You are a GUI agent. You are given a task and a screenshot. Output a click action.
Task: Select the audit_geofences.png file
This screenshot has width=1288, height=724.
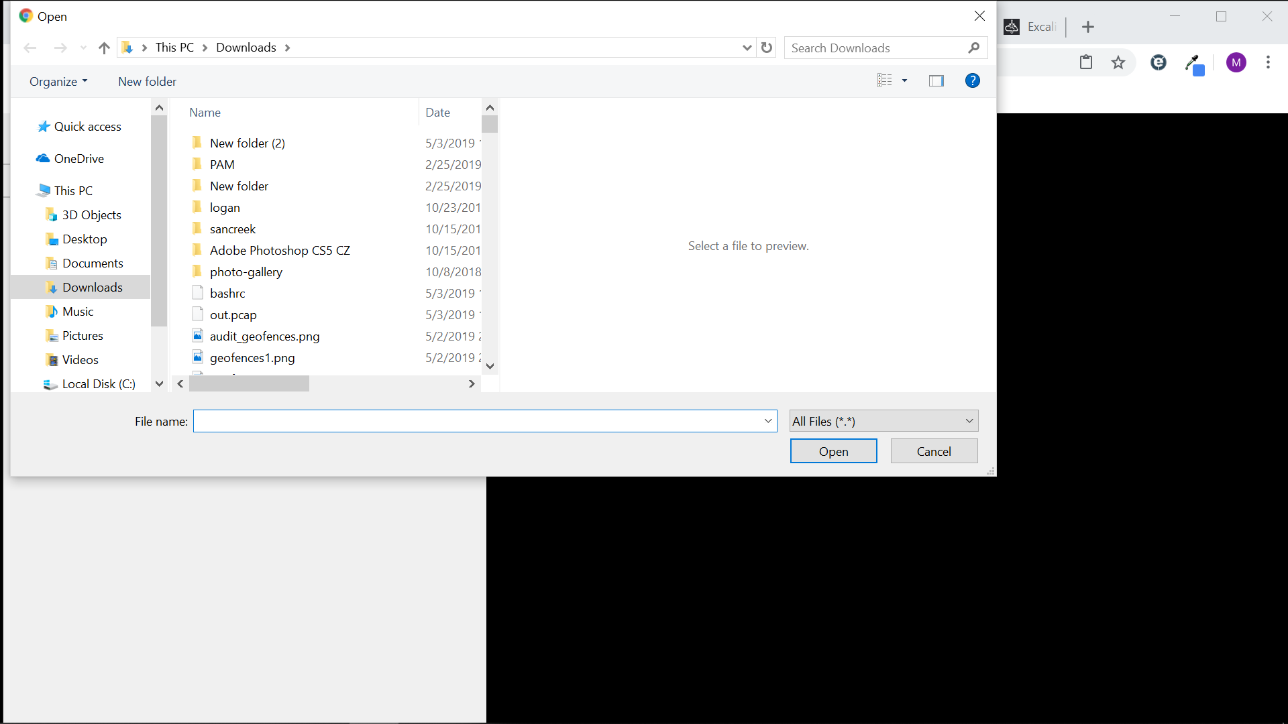[x=264, y=337]
